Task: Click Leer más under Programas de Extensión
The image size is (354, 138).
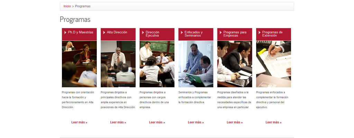Action: click(273, 122)
